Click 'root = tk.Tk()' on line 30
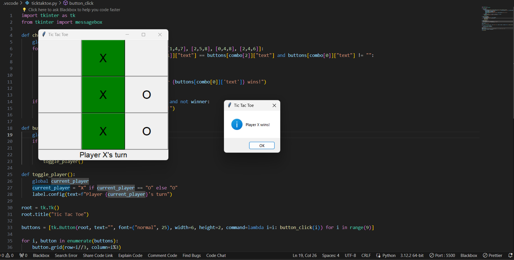This screenshot has width=514, height=260. coord(40,208)
